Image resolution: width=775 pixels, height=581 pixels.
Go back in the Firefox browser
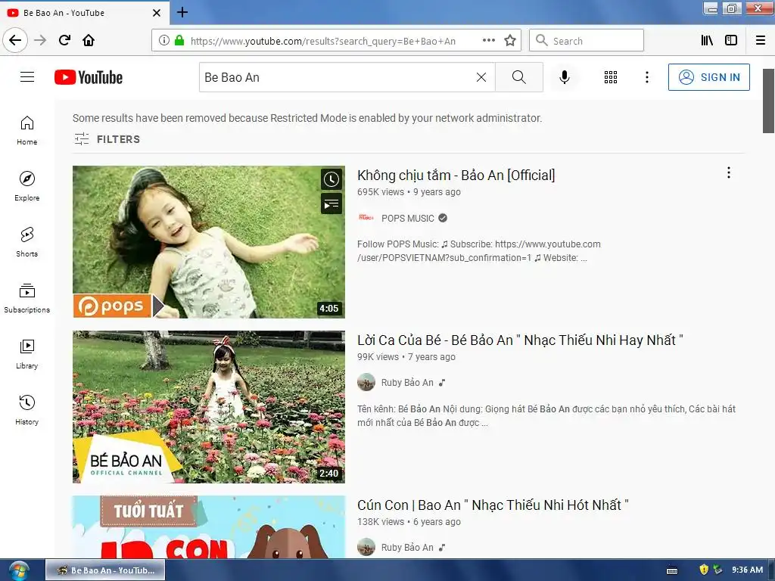click(15, 40)
